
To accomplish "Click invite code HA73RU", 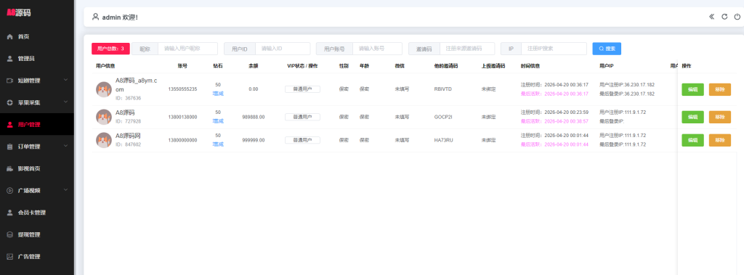I will pos(444,140).
